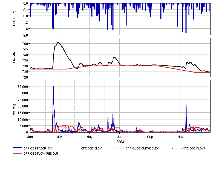Viewport: 219px width, 171px height.
Task: Click the red hatched FLOW-RES OUT legend swatch
Action: tap(18, 154)
